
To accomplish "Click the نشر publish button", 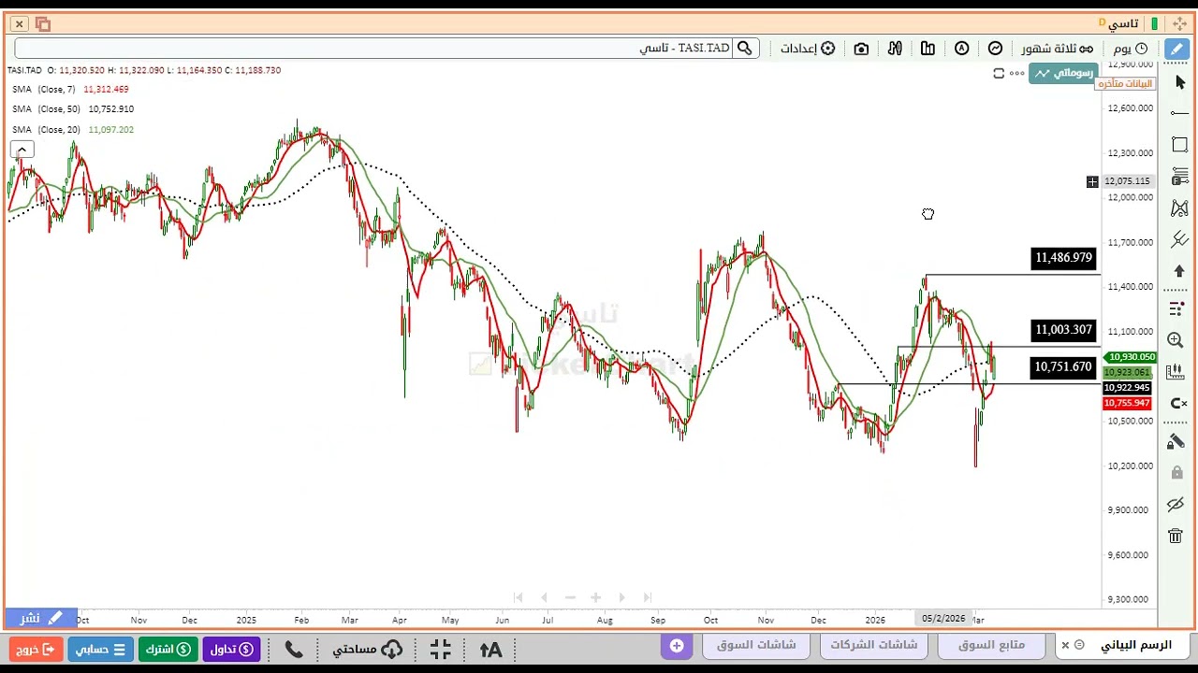I will pos(41,618).
